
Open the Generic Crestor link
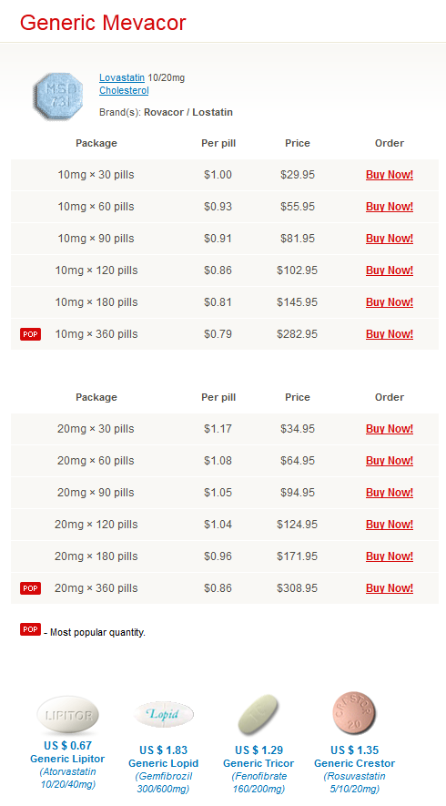pos(355,763)
